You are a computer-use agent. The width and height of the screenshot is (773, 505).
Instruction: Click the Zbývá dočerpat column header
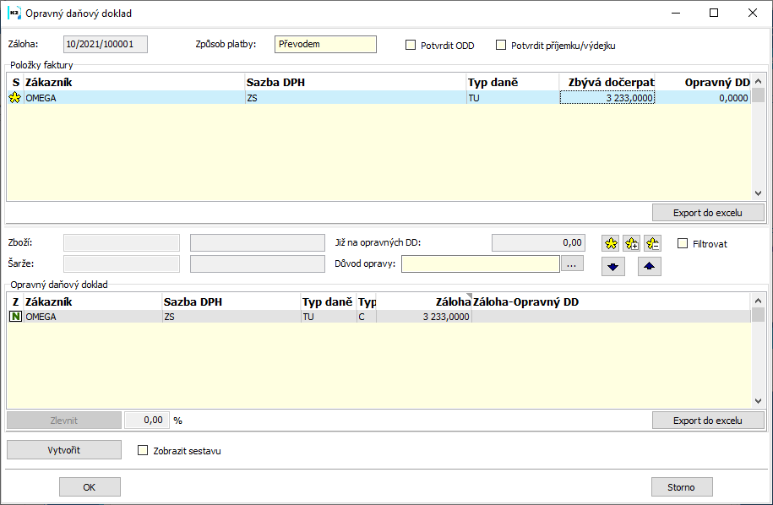tap(607, 82)
